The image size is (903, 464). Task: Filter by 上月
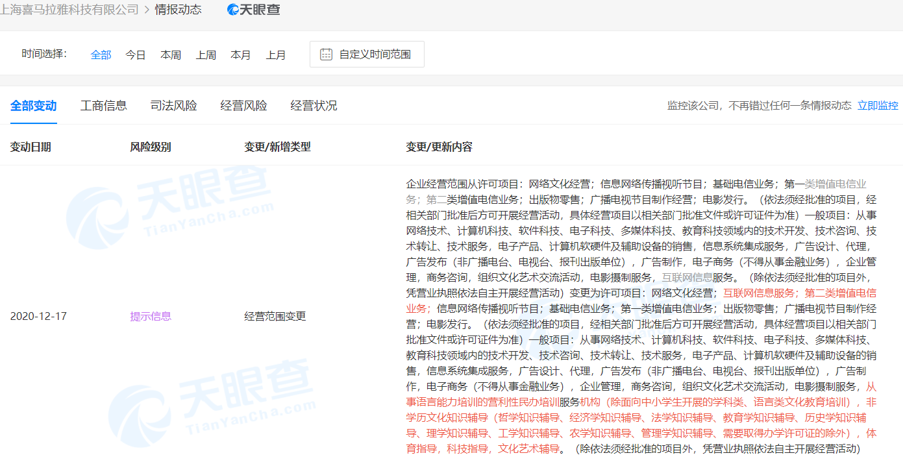[x=276, y=55]
